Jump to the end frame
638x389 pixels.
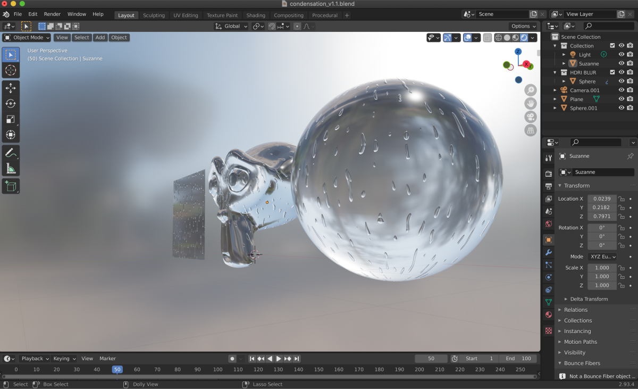tap(297, 359)
